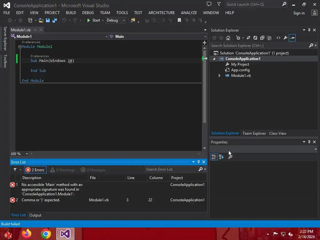The image size is (320, 240).
Task: Click the editor vertical scrollbar thumb
Action: (204, 87)
